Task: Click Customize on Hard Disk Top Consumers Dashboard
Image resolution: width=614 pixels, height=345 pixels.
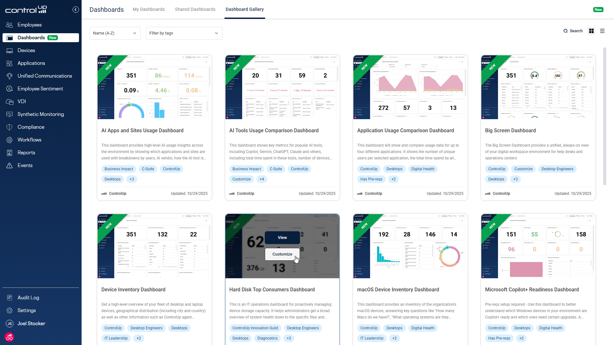Action: click(x=282, y=254)
